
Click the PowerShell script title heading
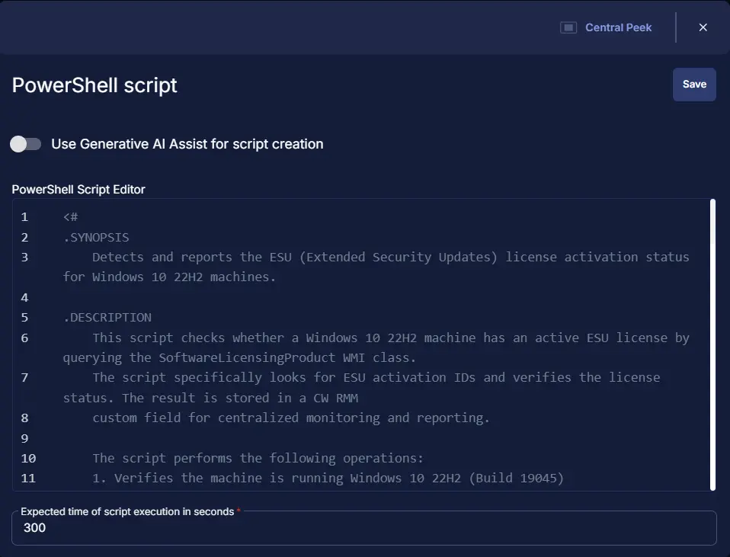pyautogui.click(x=94, y=85)
